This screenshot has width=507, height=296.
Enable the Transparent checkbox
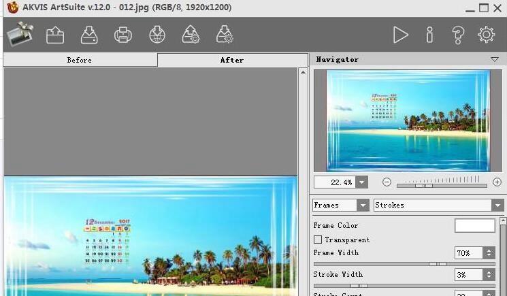318,240
